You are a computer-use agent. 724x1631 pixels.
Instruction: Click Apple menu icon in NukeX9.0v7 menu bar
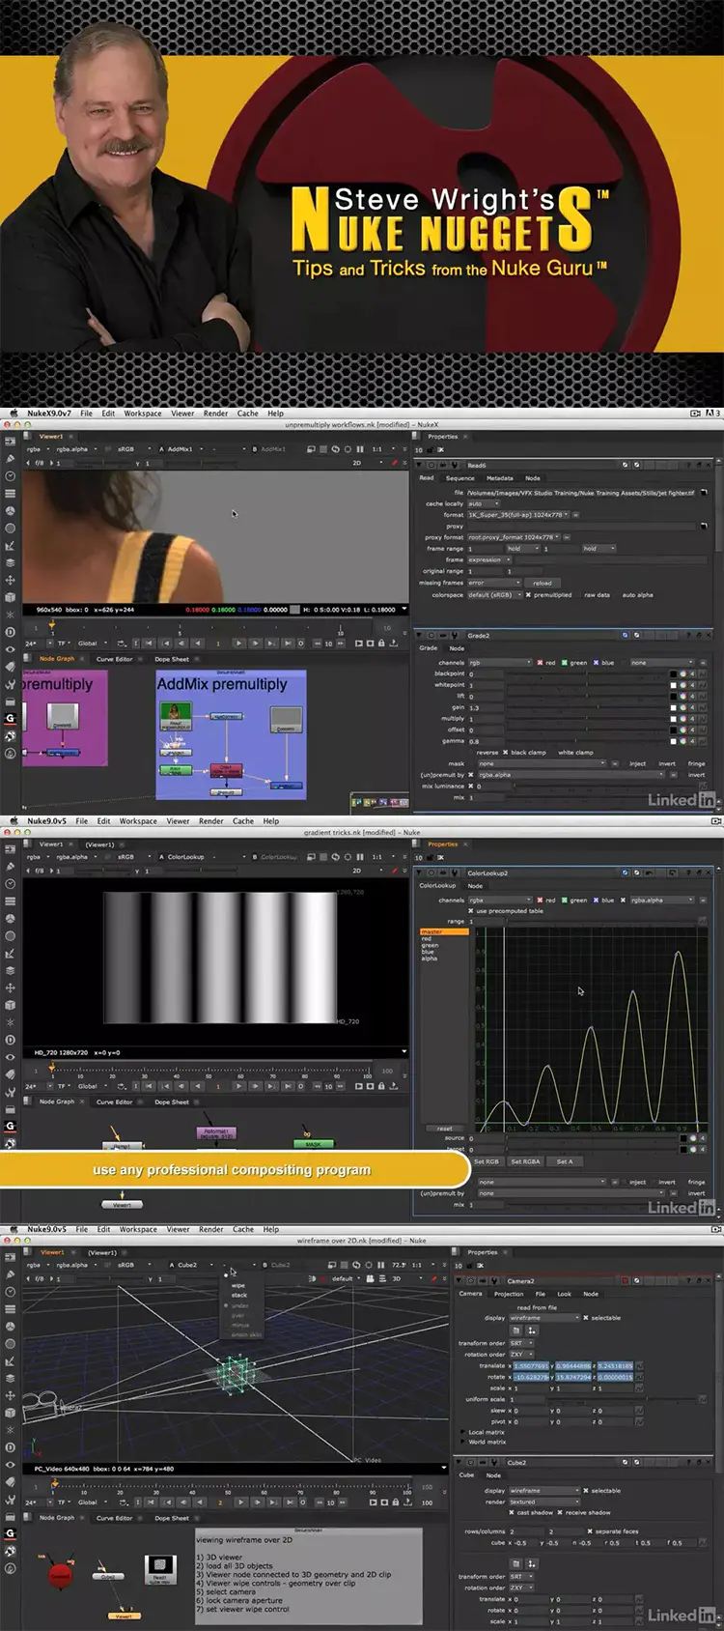pyautogui.click(x=14, y=414)
